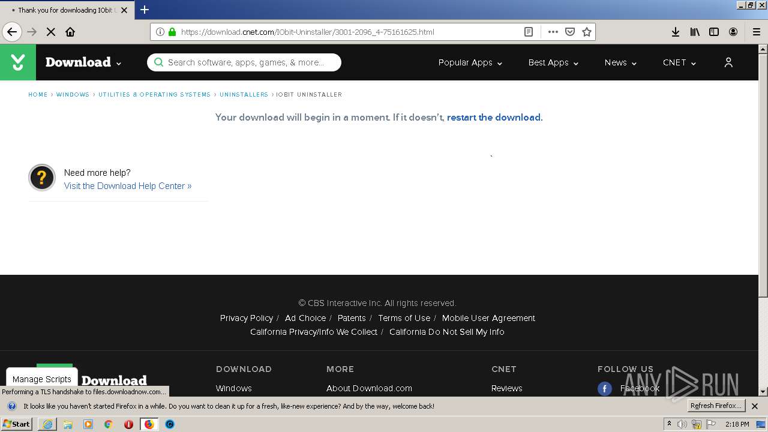The height and width of the screenshot is (432, 768).
Task: Visit the Download Help Center link
Action: [128, 186]
